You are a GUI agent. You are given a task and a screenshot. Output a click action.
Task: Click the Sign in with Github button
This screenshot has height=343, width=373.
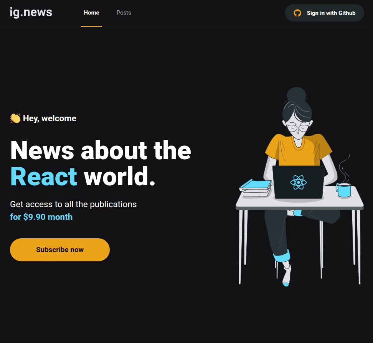[324, 13]
